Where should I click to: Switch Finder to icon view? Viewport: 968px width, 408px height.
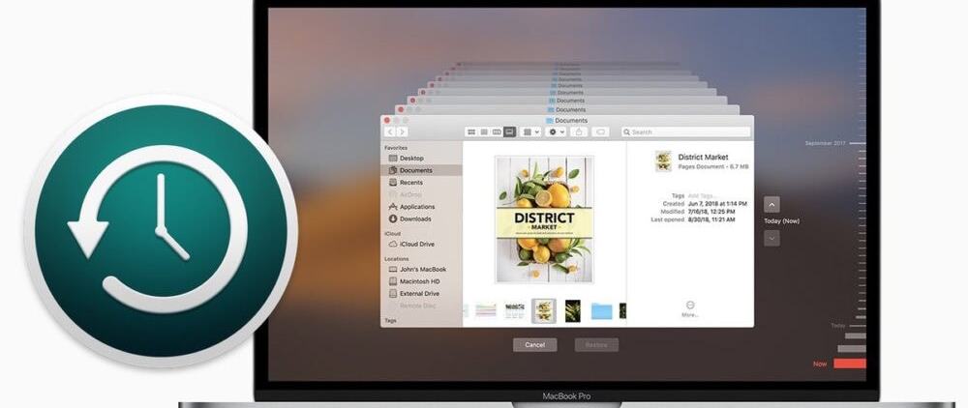[x=471, y=131]
